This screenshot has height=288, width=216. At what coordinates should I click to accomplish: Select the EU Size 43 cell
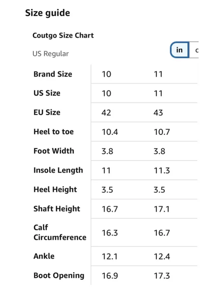pyautogui.click(x=158, y=113)
